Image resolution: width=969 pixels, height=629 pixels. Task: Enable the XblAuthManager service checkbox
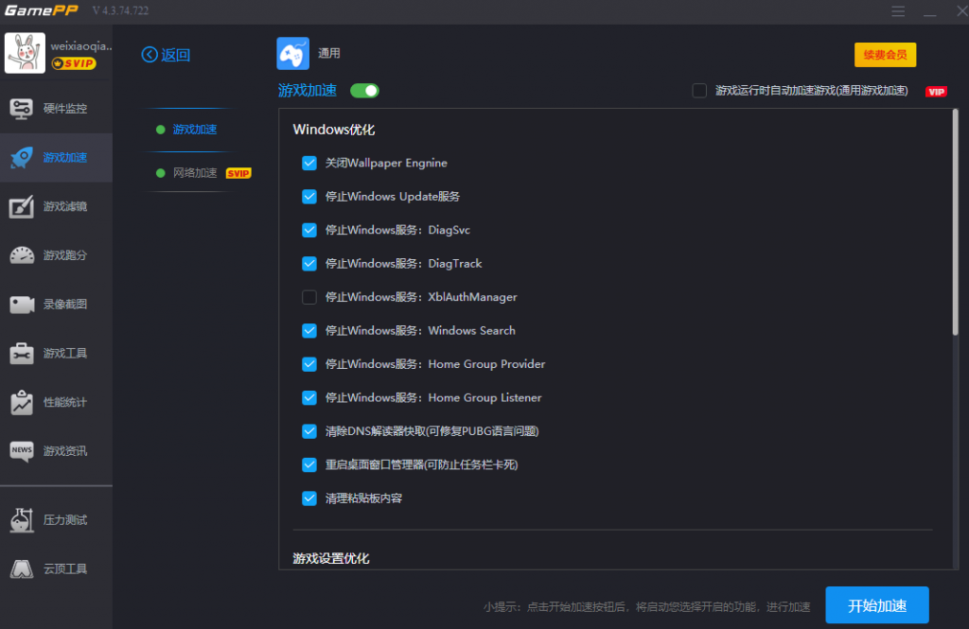309,296
